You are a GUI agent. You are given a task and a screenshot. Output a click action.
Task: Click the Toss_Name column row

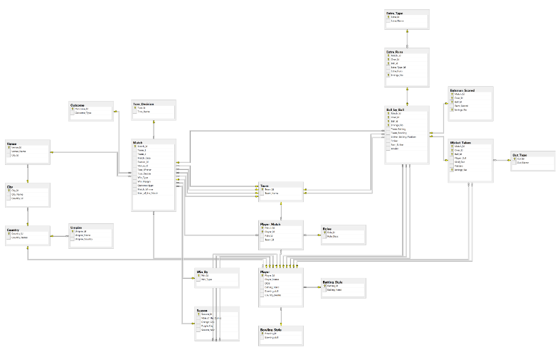pos(154,112)
